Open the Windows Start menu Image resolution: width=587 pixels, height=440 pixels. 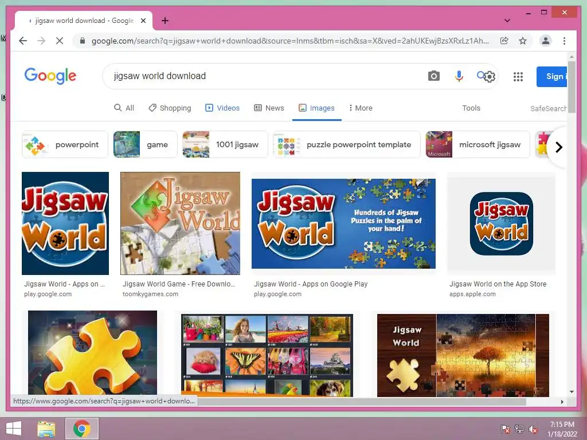(x=14, y=429)
